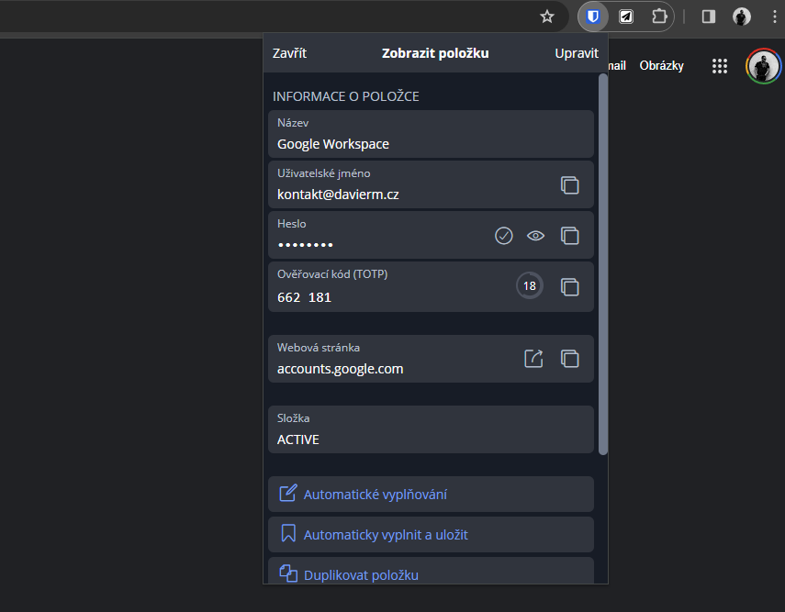
Task: Open the Google apps grid
Action: (720, 66)
